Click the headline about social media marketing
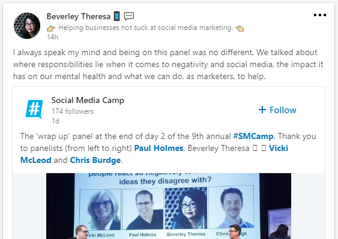 pos(146,28)
